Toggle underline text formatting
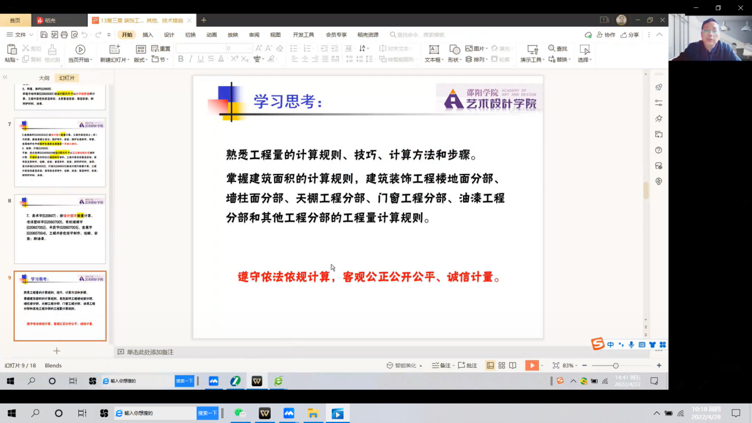This screenshot has width=752, height=423. [201, 59]
